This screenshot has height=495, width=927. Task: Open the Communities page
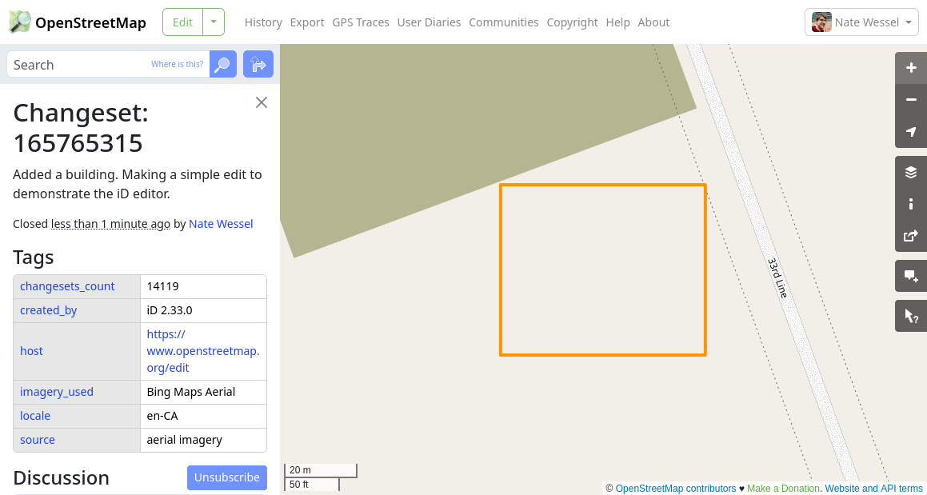pos(504,22)
